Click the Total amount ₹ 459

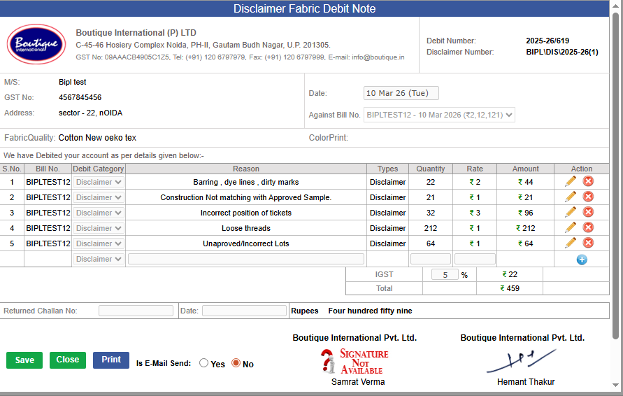click(510, 288)
